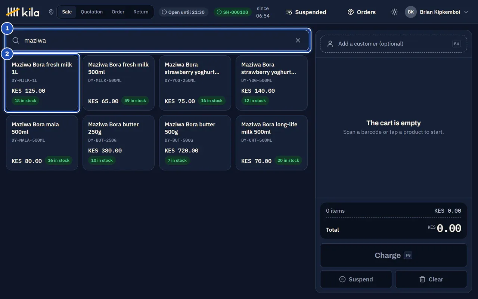Screen dimensions: 478x299
Task: Open the Suspended sales list
Action: [306, 12]
